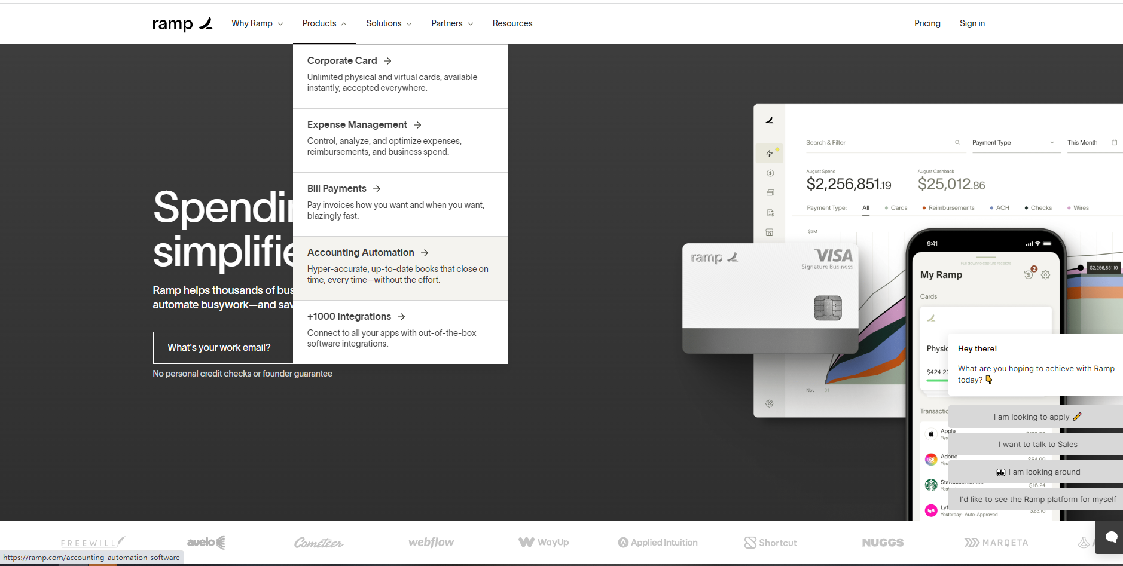The width and height of the screenshot is (1123, 566).
Task: Collapse the Products menu
Action: [x=325, y=23]
